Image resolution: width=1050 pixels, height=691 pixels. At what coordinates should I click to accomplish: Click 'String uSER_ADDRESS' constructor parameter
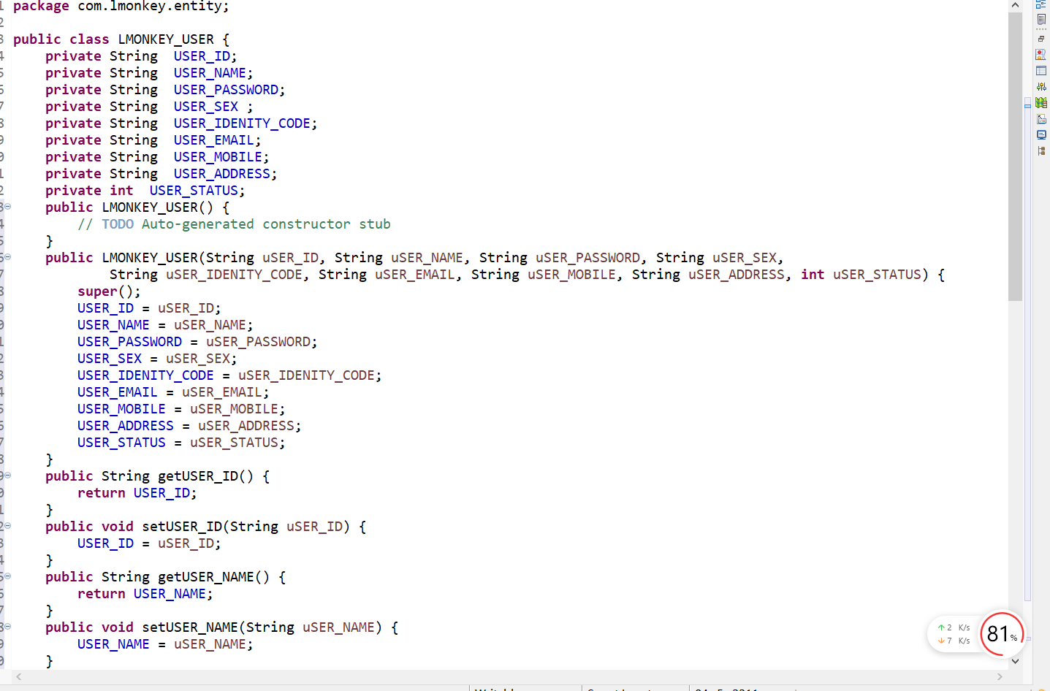708,275
